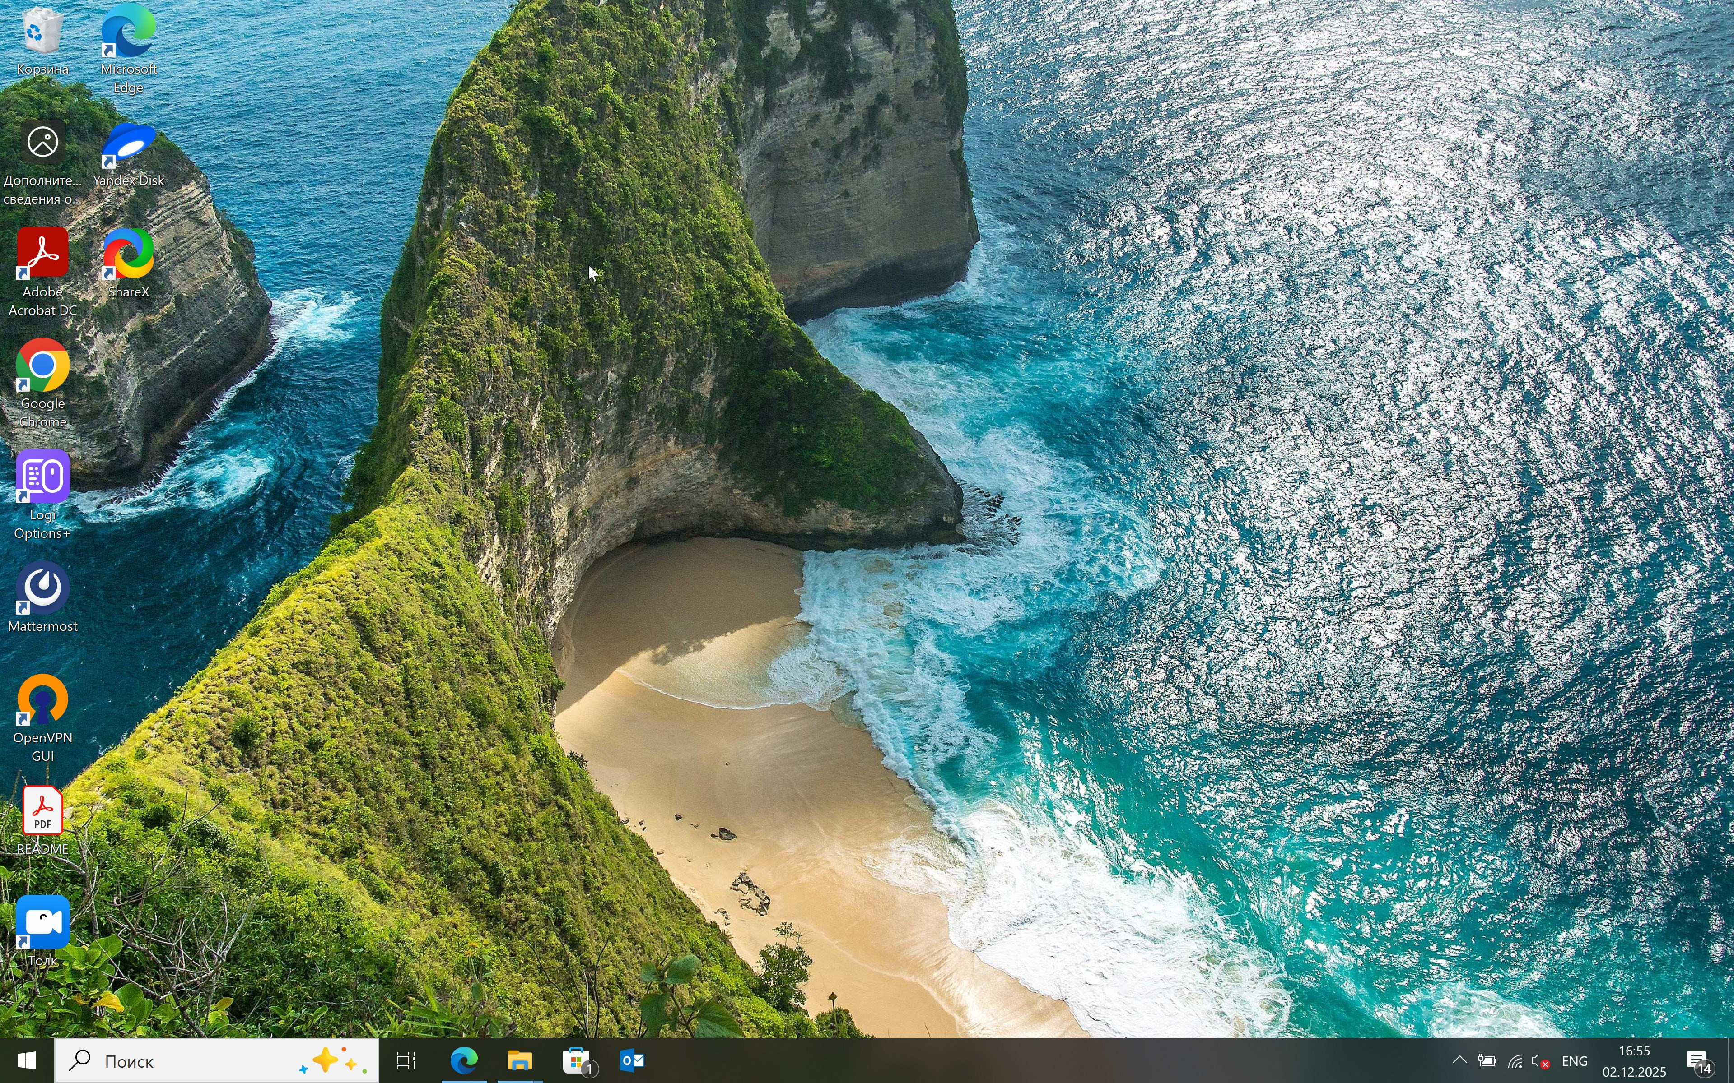Image resolution: width=1734 pixels, height=1083 pixels.
Task: Select the OpenVPN GUI desktop icon
Action: [x=42, y=702]
